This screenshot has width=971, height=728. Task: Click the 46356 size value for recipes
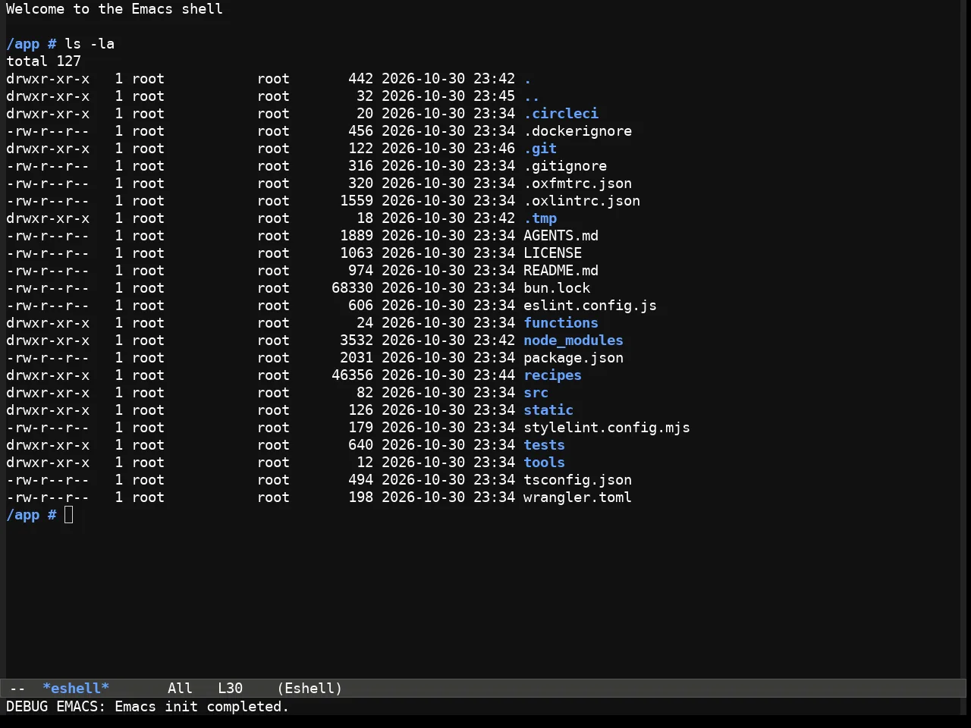[x=352, y=375]
